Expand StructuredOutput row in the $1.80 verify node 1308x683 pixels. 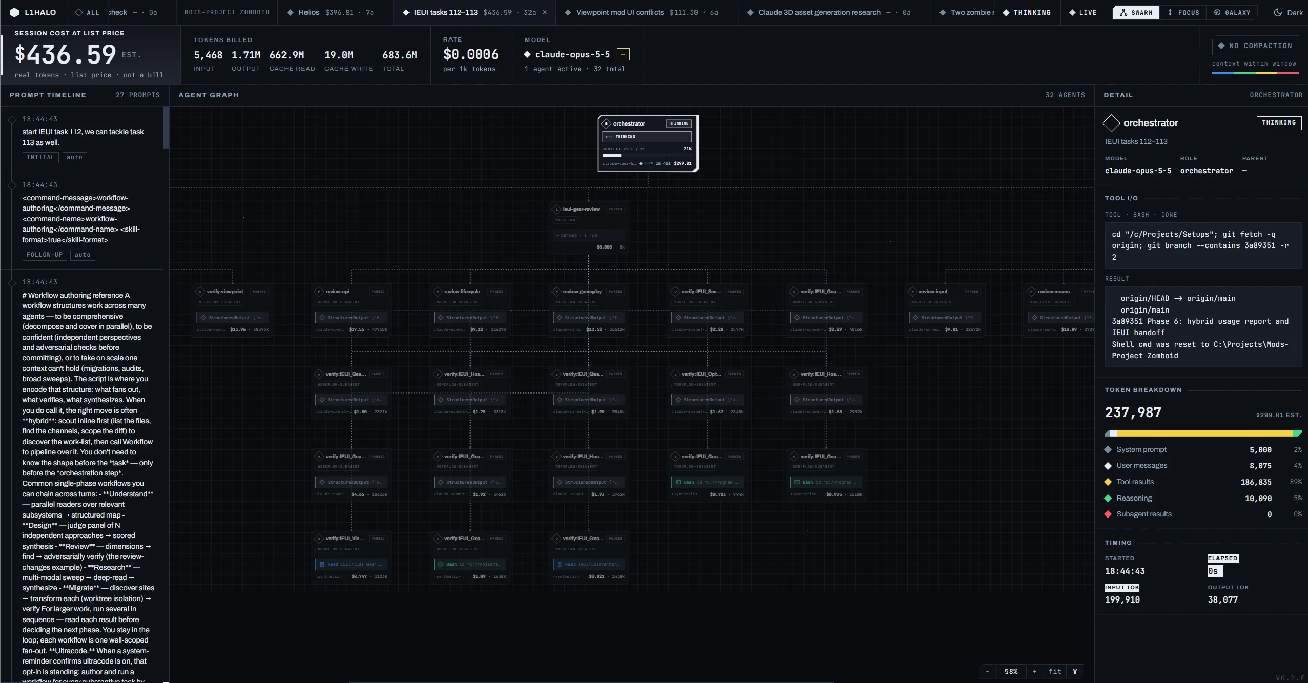[352, 400]
